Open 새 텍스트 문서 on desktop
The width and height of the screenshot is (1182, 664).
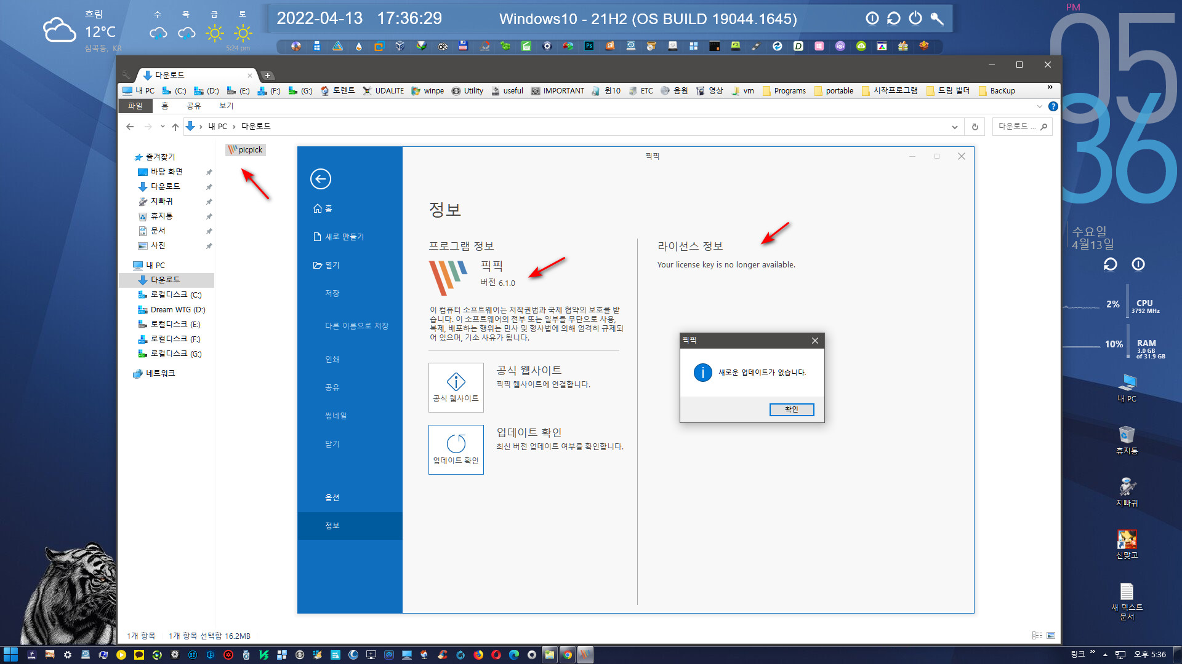click(1127, 601)
